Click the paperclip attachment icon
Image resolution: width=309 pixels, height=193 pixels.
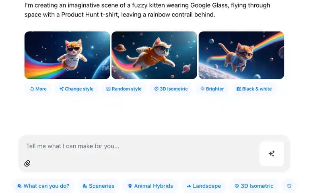tap(27, 164)
